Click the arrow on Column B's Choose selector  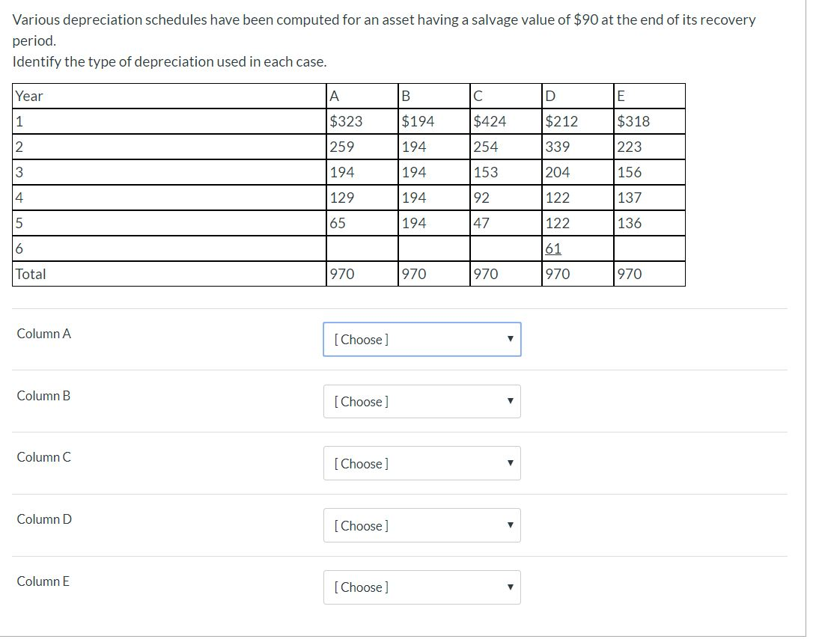[x=509, y=401]
